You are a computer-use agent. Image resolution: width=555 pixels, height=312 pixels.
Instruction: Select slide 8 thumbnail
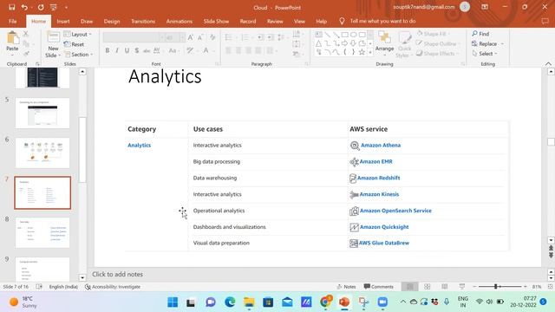coord(42,232)
